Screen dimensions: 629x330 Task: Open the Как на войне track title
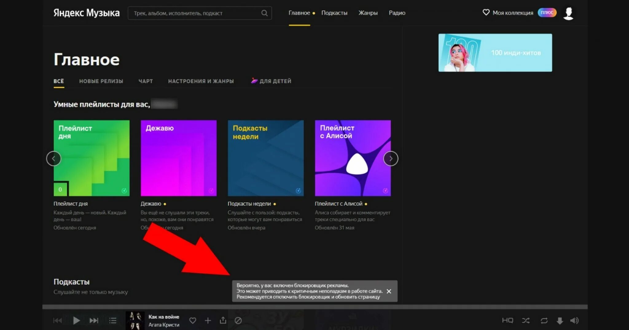point(164,316)
